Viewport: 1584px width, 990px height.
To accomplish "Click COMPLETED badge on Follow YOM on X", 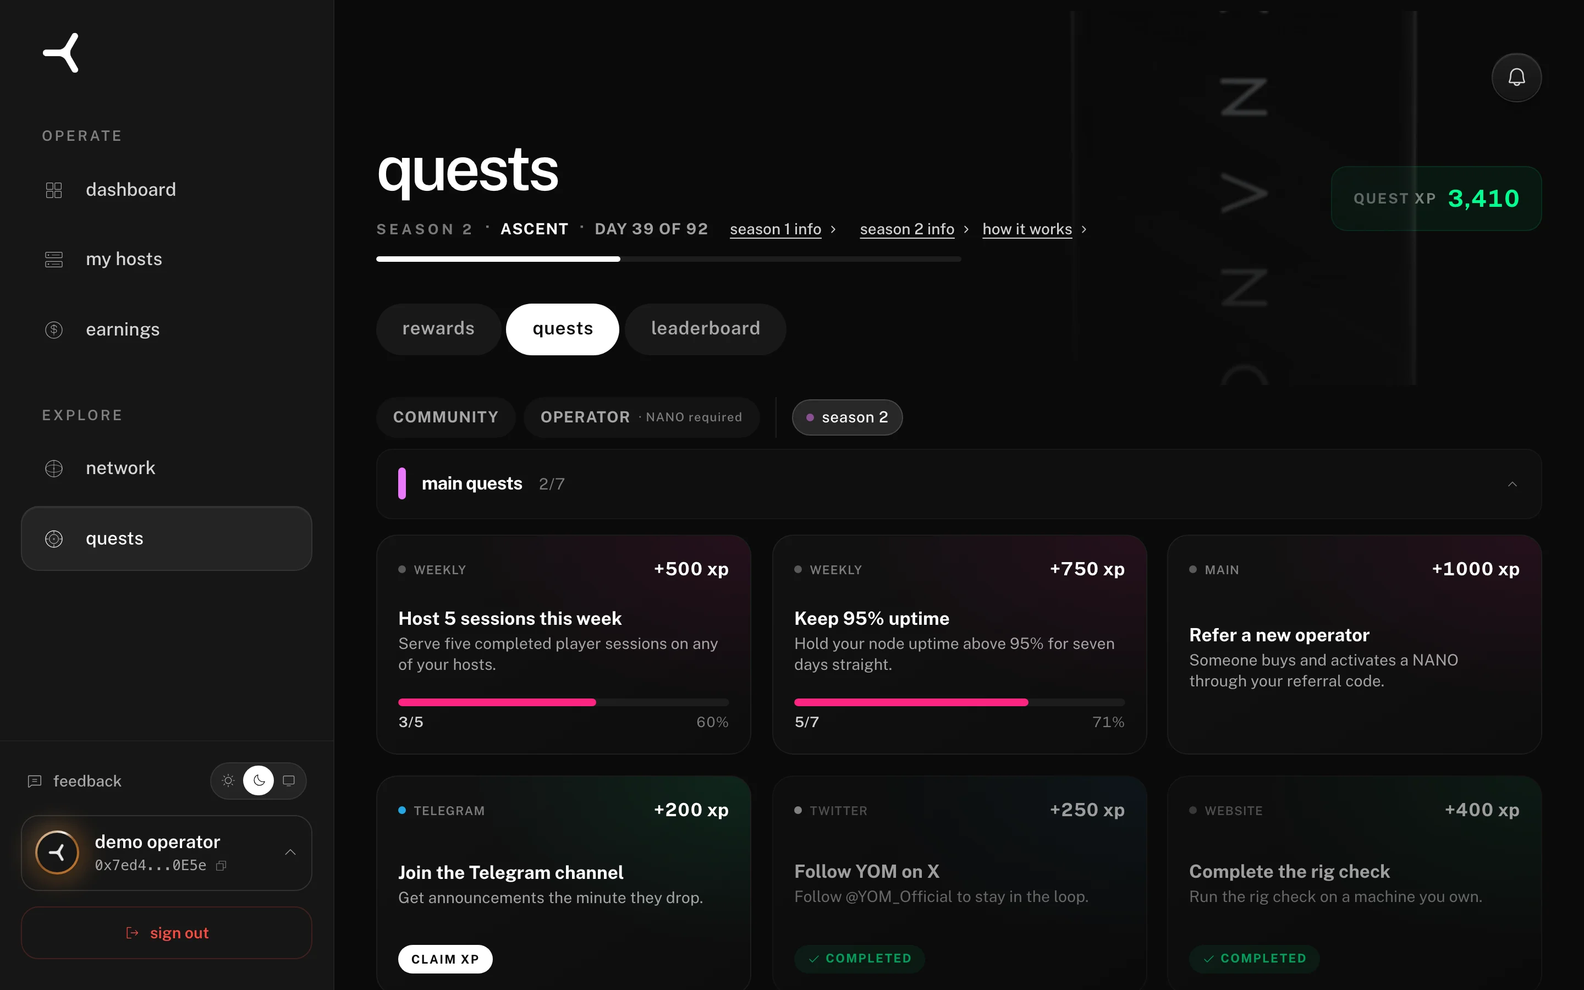I will point(860,959).
